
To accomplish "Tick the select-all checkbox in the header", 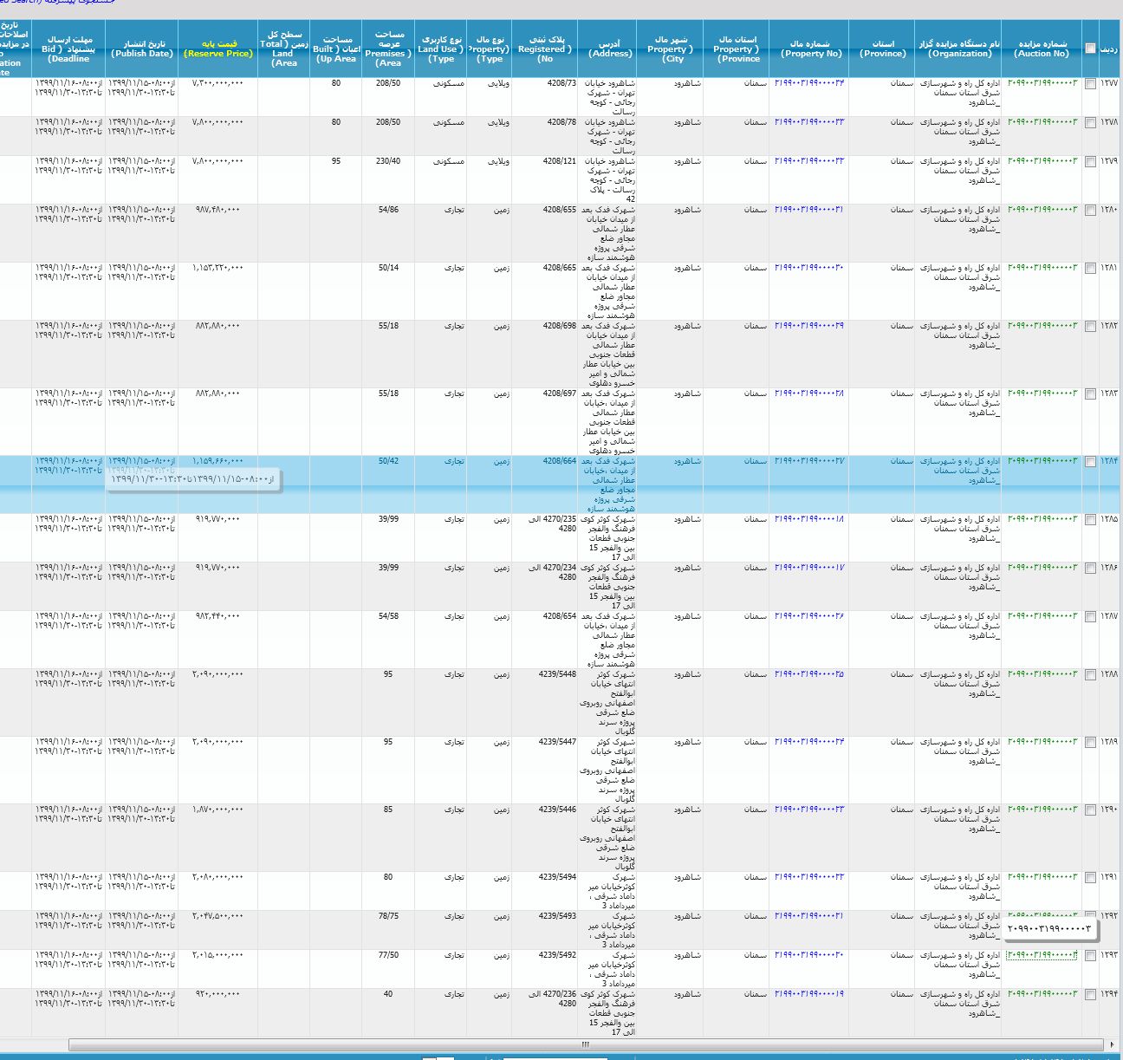I will coord(1090,49).
